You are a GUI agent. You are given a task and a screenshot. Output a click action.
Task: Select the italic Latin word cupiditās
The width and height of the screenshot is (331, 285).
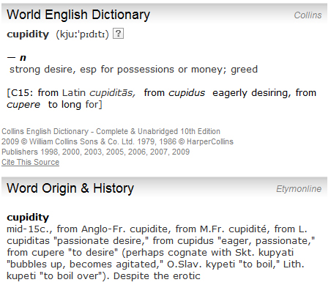point(112,93)
